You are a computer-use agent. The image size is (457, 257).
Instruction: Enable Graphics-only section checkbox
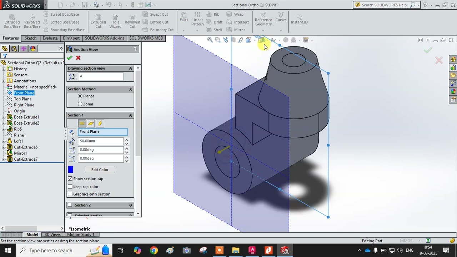70,194
